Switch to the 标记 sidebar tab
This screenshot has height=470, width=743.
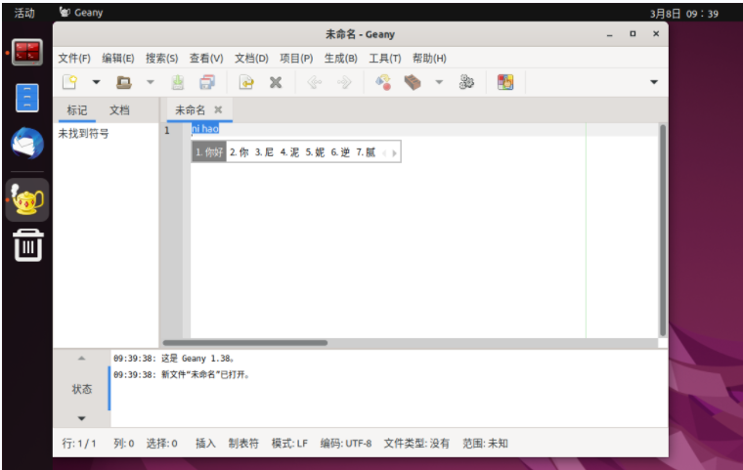tap(77, 110)
